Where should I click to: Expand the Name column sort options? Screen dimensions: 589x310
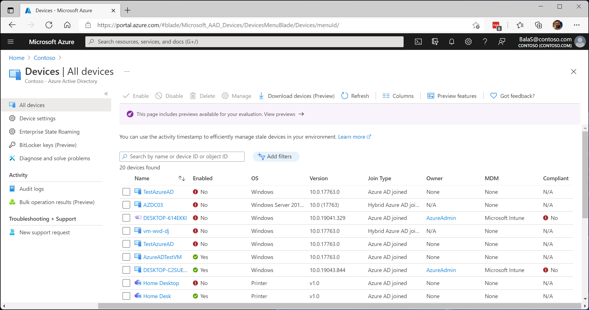[x=181, y=178]
